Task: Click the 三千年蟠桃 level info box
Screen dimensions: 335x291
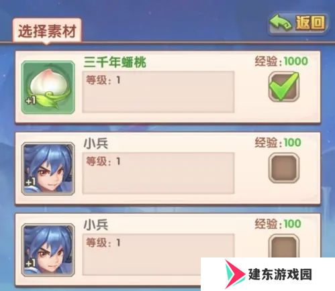Action: point(158,92)
